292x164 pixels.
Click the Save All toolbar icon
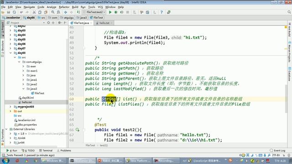pyautogui.click(x=9, y=12)
